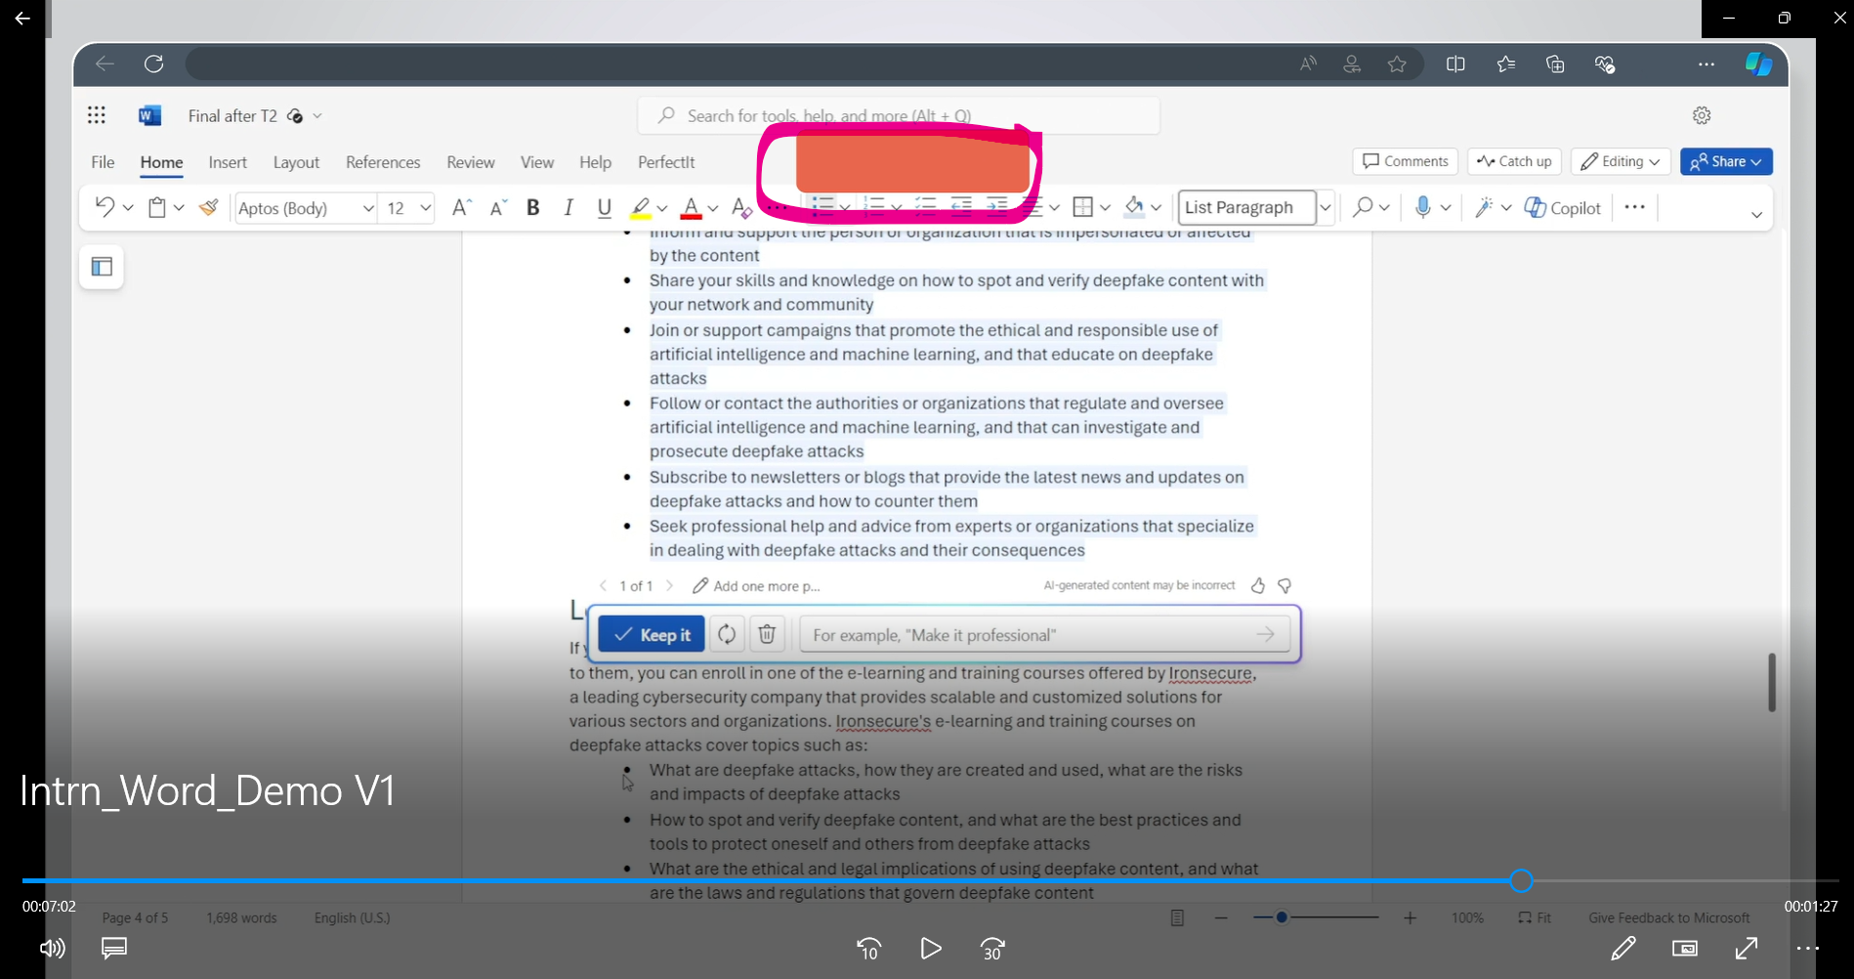Screen dimensions: 1854x979
Task: Expand the Paste options arrow
Action: [x=179, y=207]
